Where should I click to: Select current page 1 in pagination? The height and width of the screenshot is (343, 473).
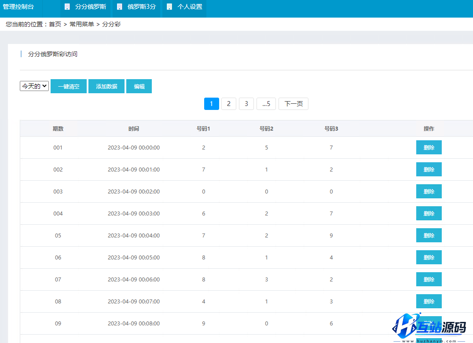coord(212,104)
